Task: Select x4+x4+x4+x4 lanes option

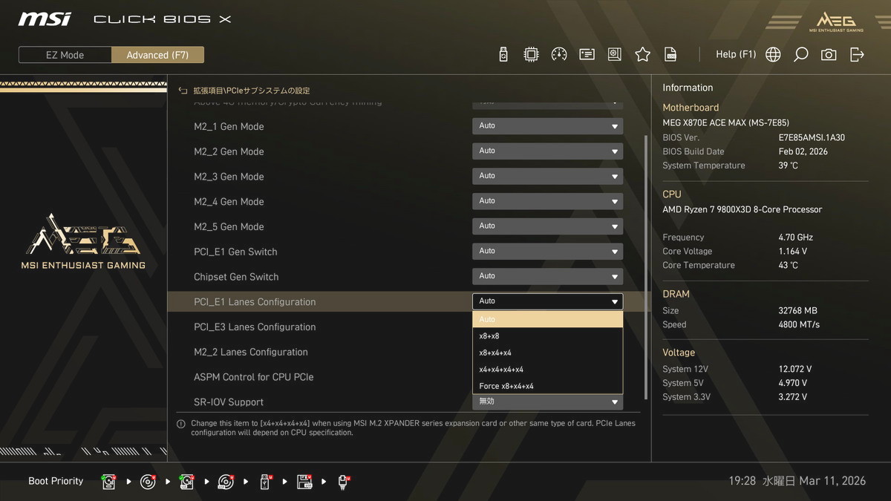Action: 547,370
